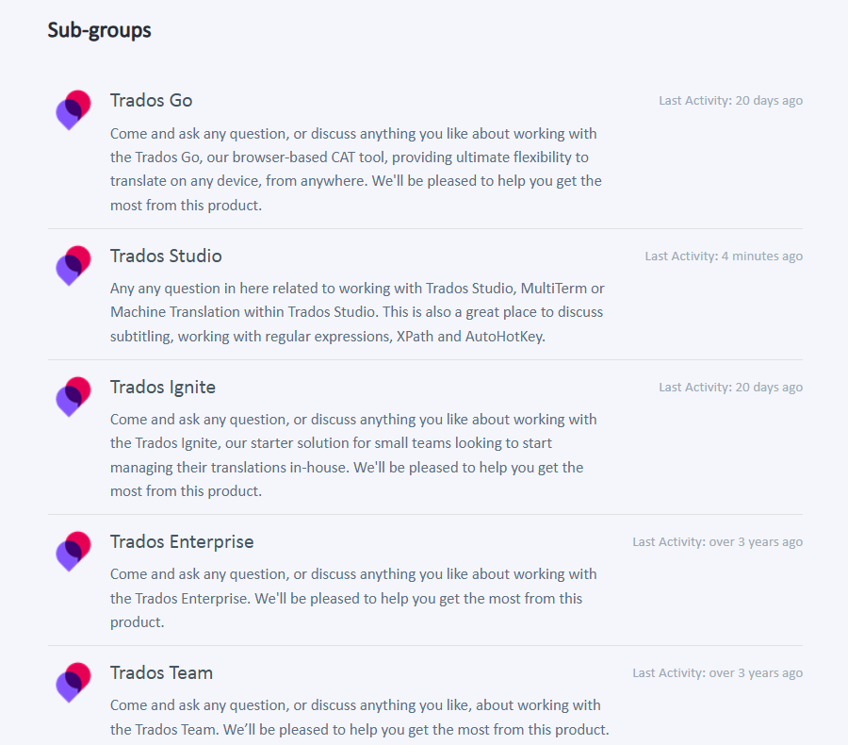The image size is (848, 745).
Task: Click Trados Team last activity timestamp
Action: [718, 673]
